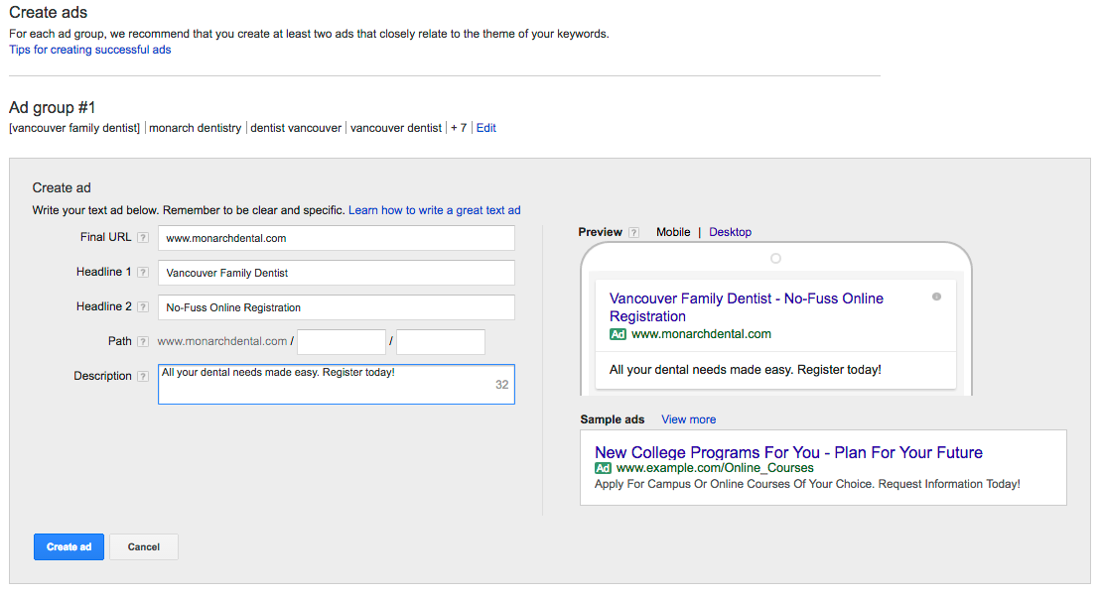The height and width of the screenshot is (595, 1101).
Task: Click green Ad badge in sample ad
Action: (x=603, y=468)
